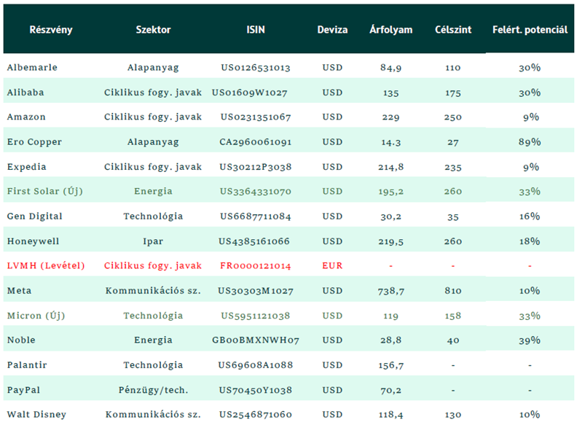Select the 'Walt Disney' stock name

(37, 415)
